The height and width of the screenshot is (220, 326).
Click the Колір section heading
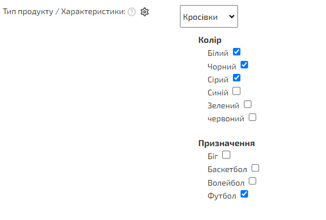click(x=210, y=40)
